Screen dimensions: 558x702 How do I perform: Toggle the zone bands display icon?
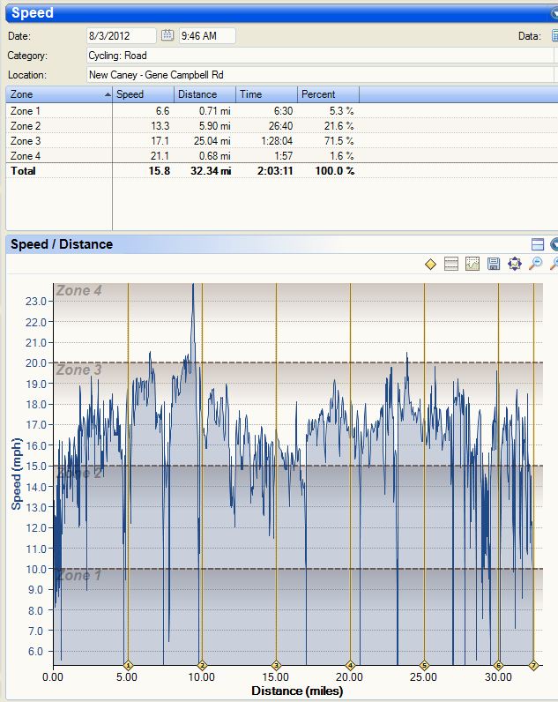pos(451,264)
